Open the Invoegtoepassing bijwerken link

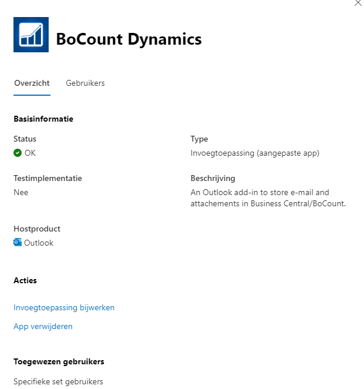[64, 308]
